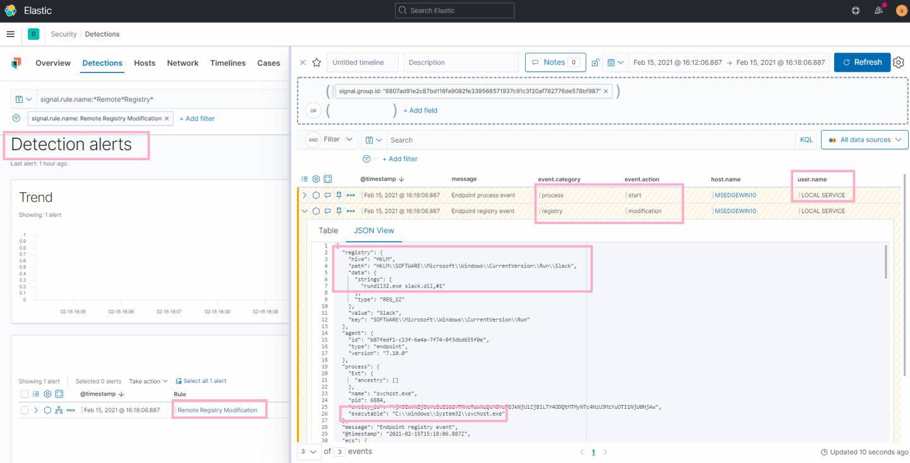
Task: Collapse the Endpoint registry event row
Action: tap(305, 211)
